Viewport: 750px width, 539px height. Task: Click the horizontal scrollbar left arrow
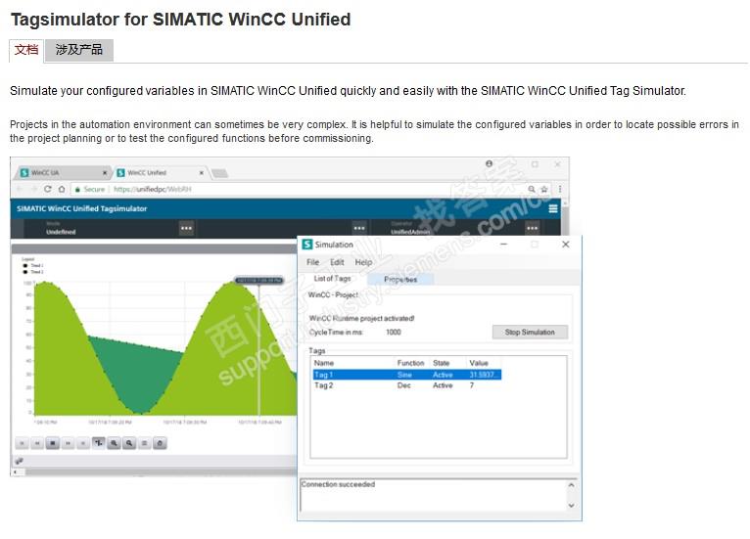pyautogui.click(x=16, y=472)
